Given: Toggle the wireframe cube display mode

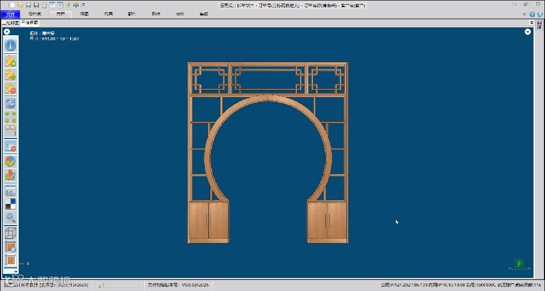Looking at the screenshot, I should click(x=10, y=233).
